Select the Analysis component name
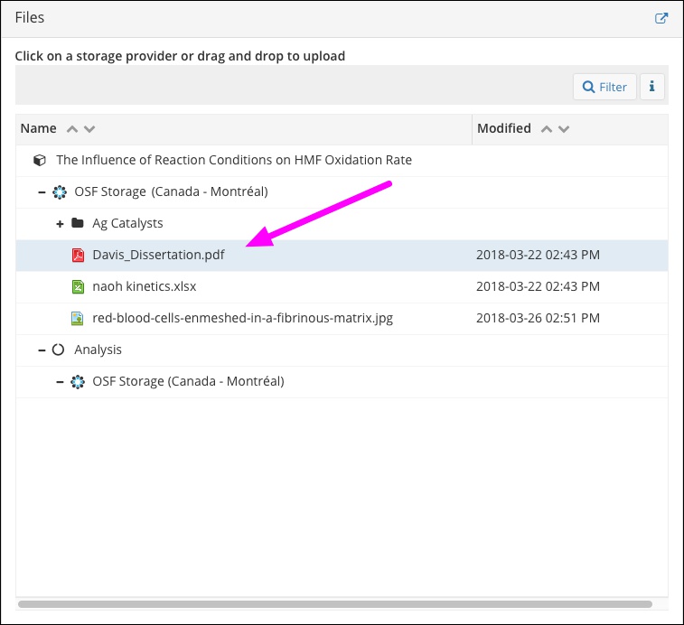 [x=98, y=350]
